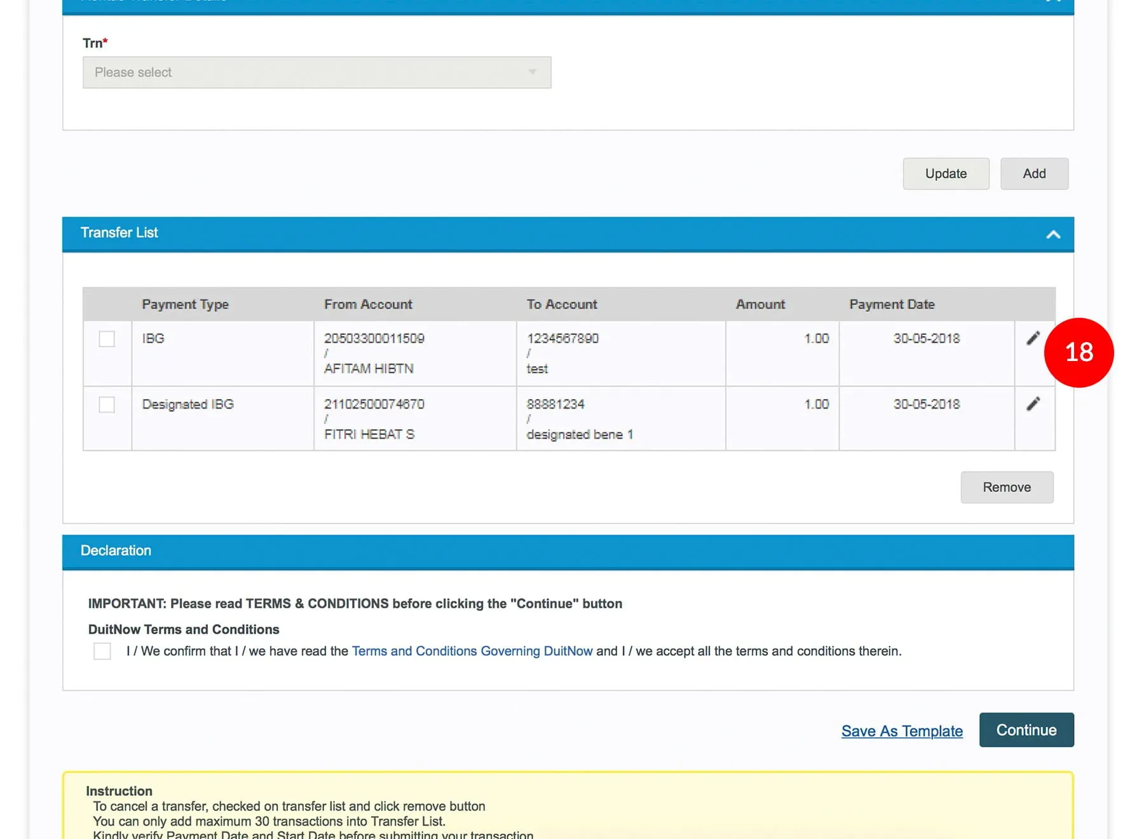Click the Payment Type column header
This screenshot has height=839, width=1144.
coord(185,304)
